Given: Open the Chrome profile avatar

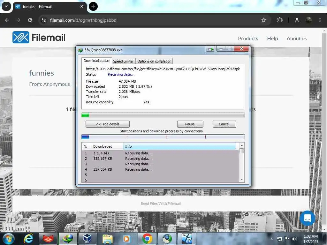Looking at the screenshot, I should click(x=308, y=20).
